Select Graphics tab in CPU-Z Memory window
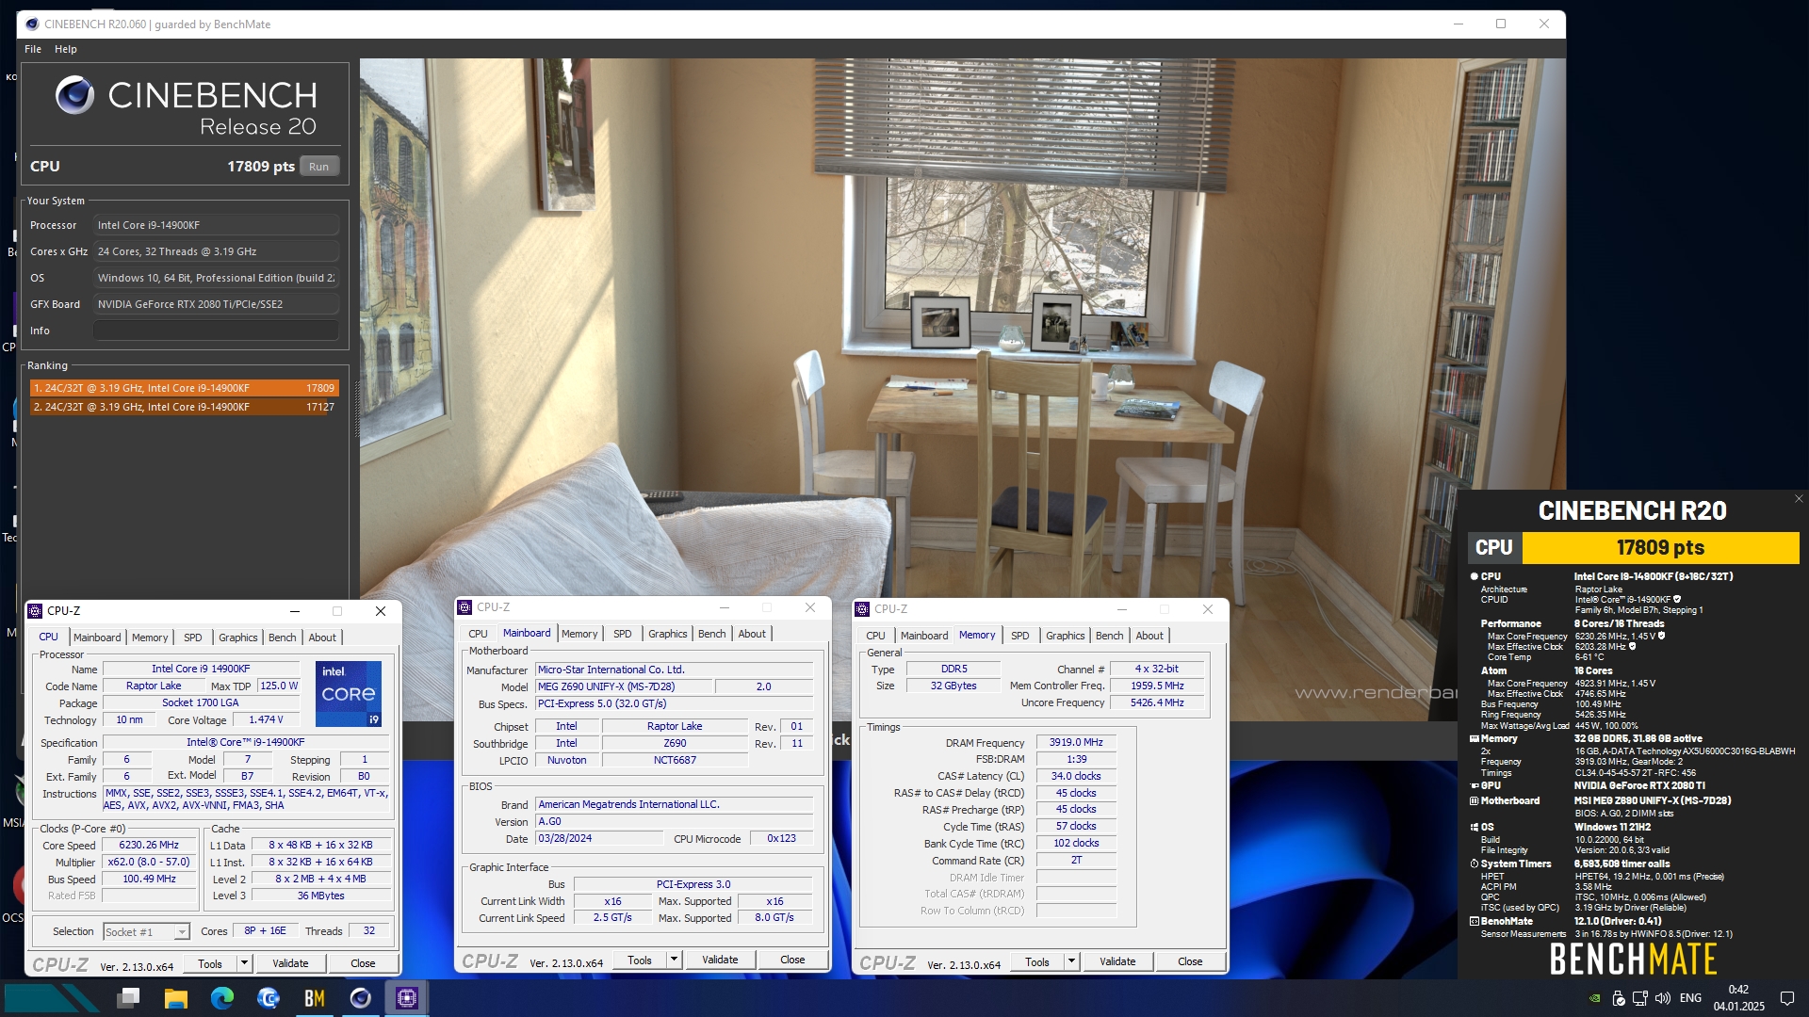Image resolution: width=1809 pixels, height=1017 pixels. [x=1066, y=636]
